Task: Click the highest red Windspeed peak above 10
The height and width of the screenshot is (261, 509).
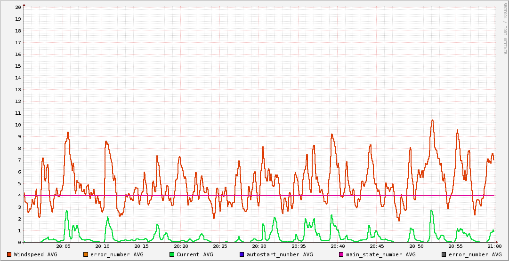Action: (x=432, y=120)
